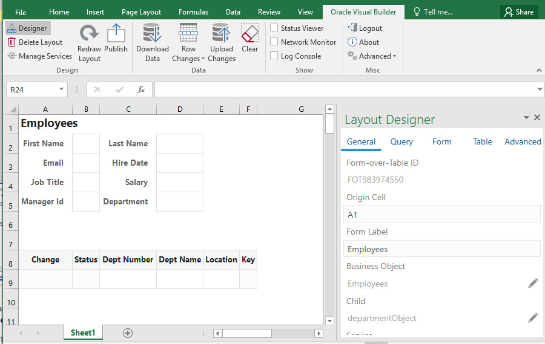Switch to the Query tab
Image resolution: width=545 pixels, height=344 pixels.
point(401,141)
